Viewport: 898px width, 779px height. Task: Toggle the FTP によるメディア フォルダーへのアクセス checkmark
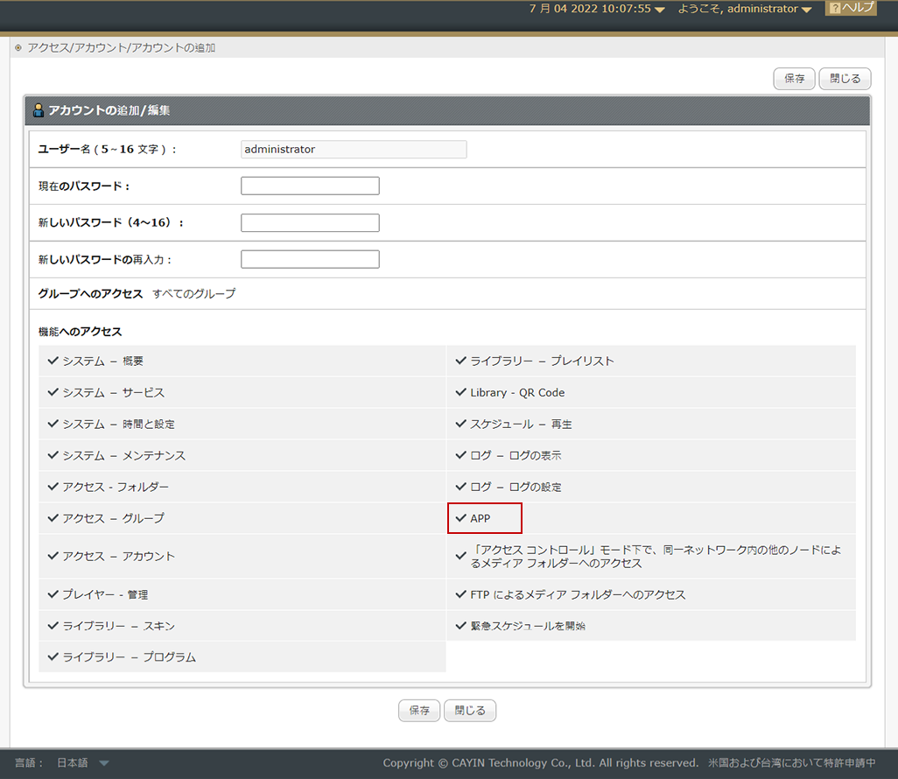tap(461, 594)
